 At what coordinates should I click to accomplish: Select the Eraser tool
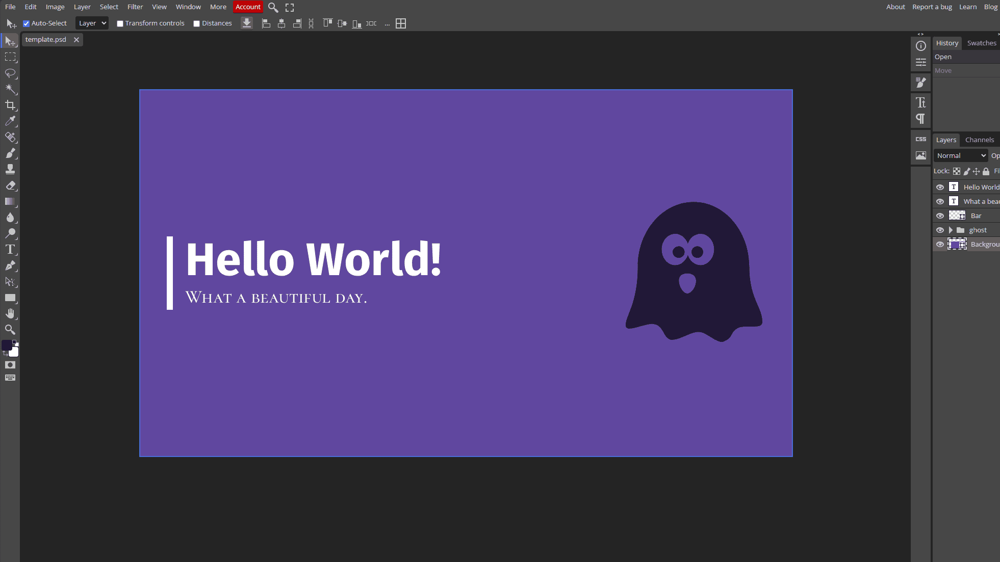point(10,185)
